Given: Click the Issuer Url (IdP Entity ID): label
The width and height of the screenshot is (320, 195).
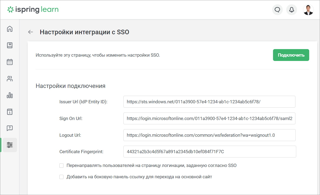Looking at the screenshot, I should tap(83, 102).
